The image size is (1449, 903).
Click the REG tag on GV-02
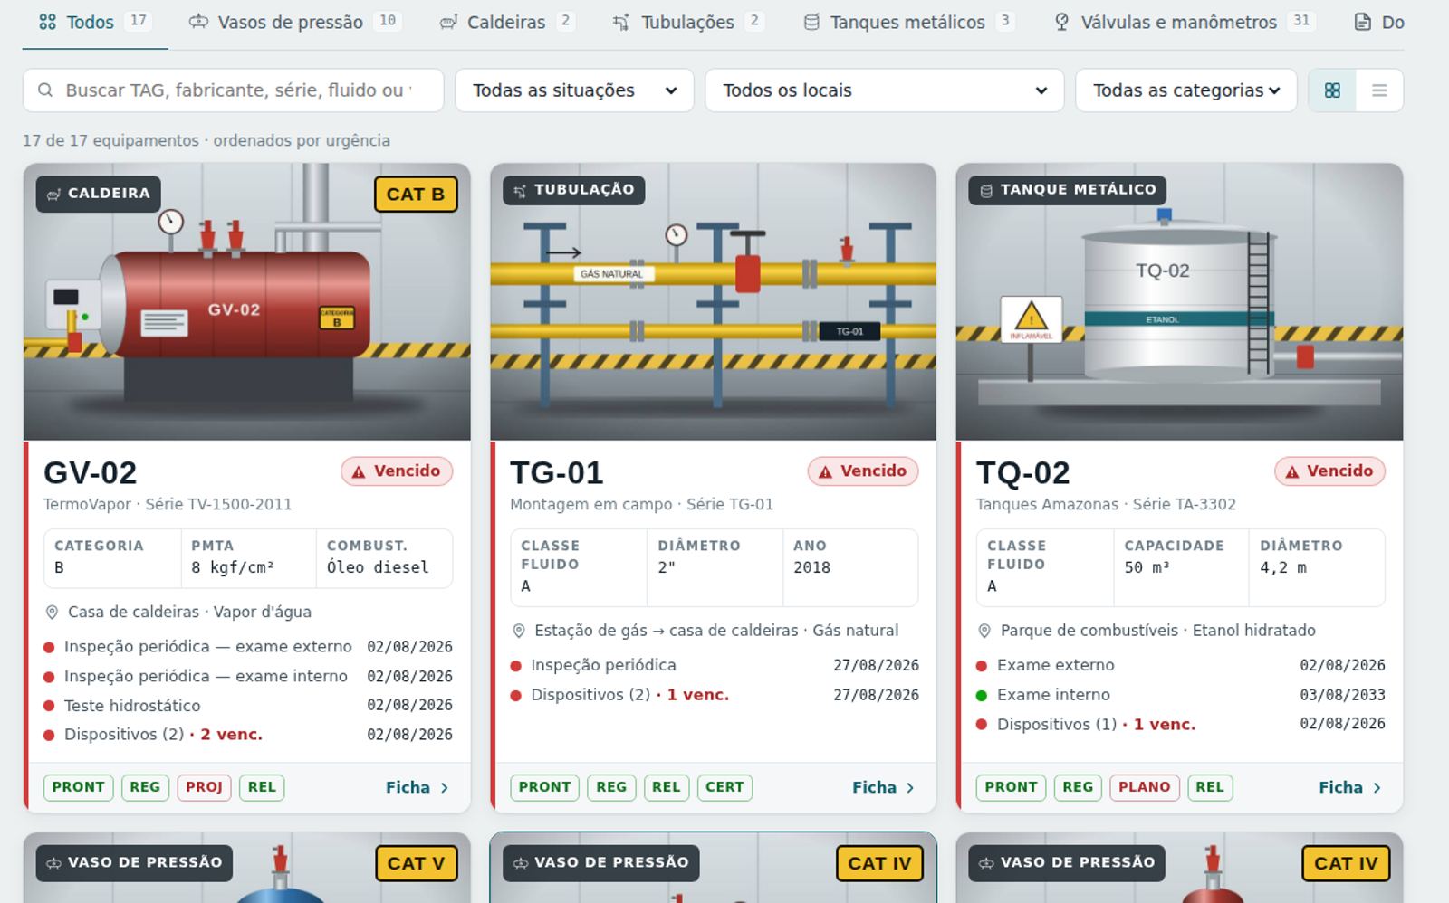pos(145,788)
